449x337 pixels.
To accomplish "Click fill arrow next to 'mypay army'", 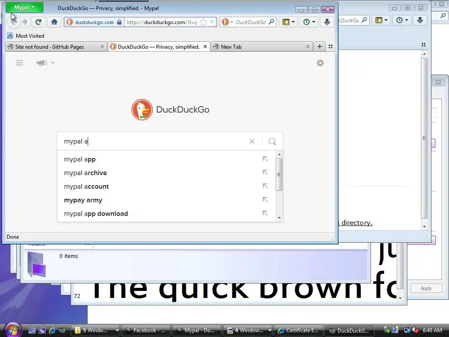I will coord(265,200).
